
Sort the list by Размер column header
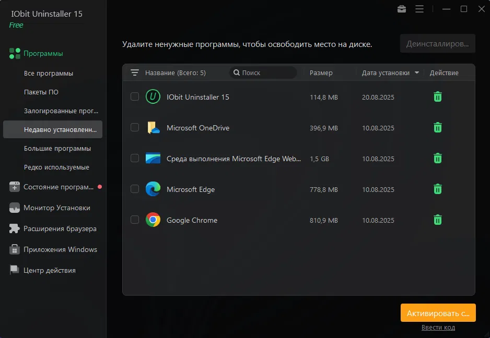(x=321, y=73)
